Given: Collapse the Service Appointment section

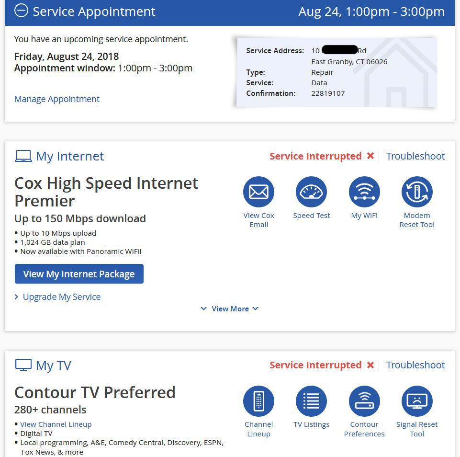Looking at the screenshot, I should [x=21, y=11].
